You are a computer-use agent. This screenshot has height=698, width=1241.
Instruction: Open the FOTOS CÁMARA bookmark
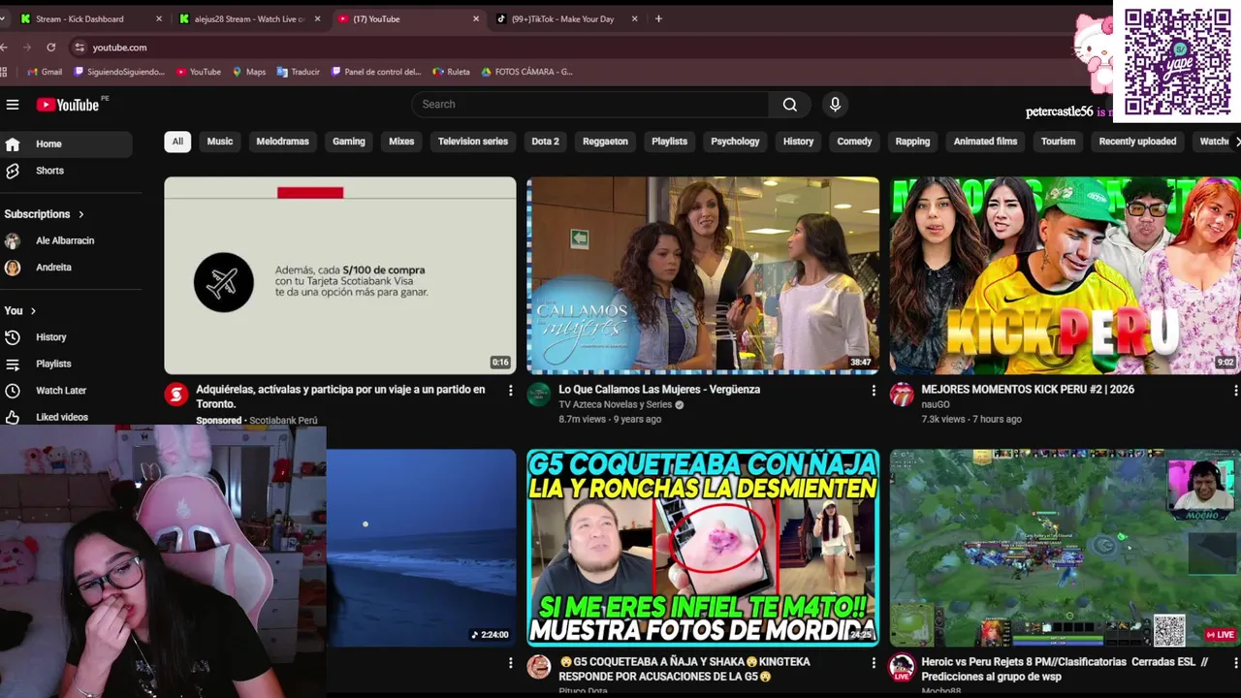(527, 72)
